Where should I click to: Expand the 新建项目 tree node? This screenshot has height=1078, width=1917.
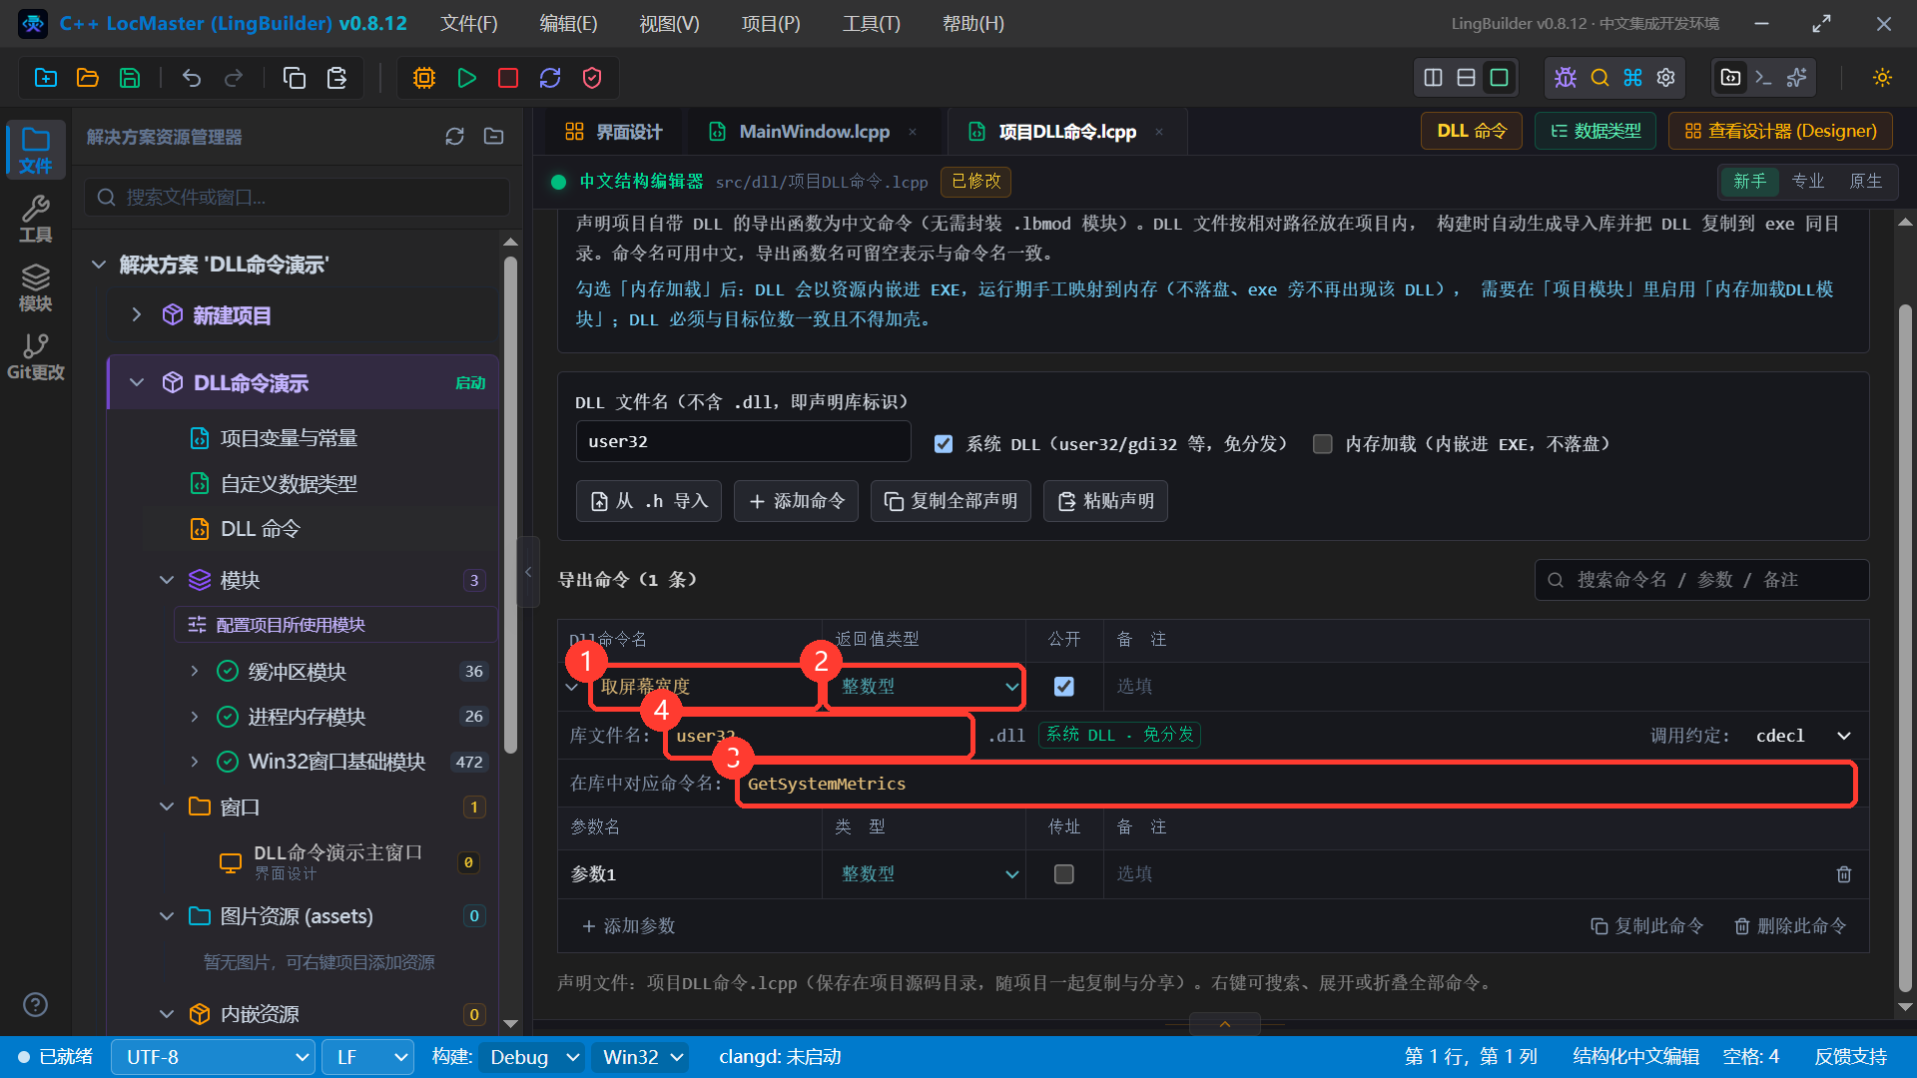[x=137, y=315]
